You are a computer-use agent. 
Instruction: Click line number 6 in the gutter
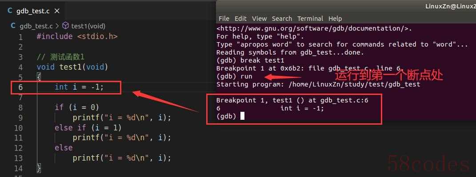tap(20, 87)
